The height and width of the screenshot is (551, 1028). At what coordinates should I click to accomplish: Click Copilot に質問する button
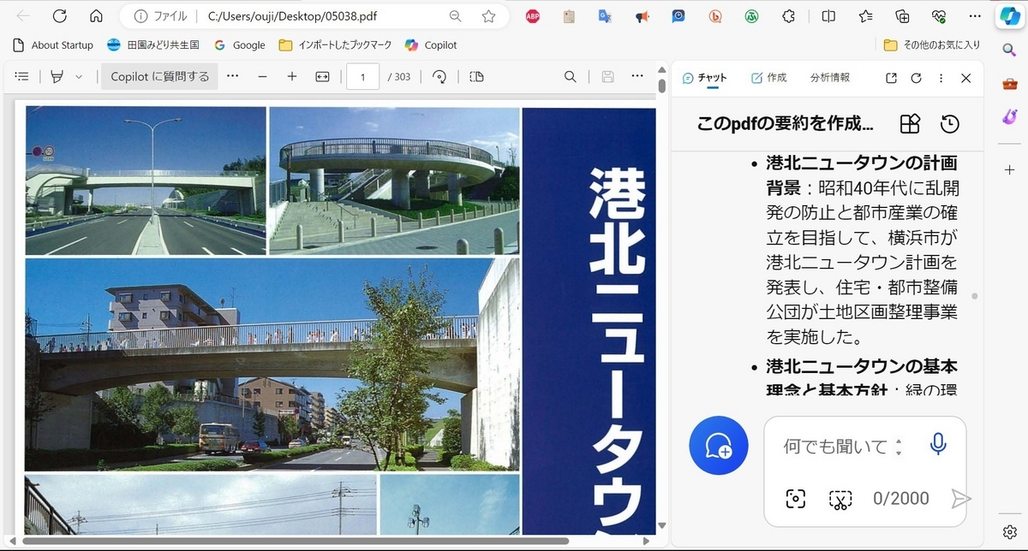coord(159,76)
